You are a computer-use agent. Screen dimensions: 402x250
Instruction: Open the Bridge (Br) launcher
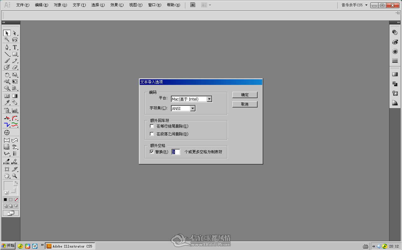(193, 5)
